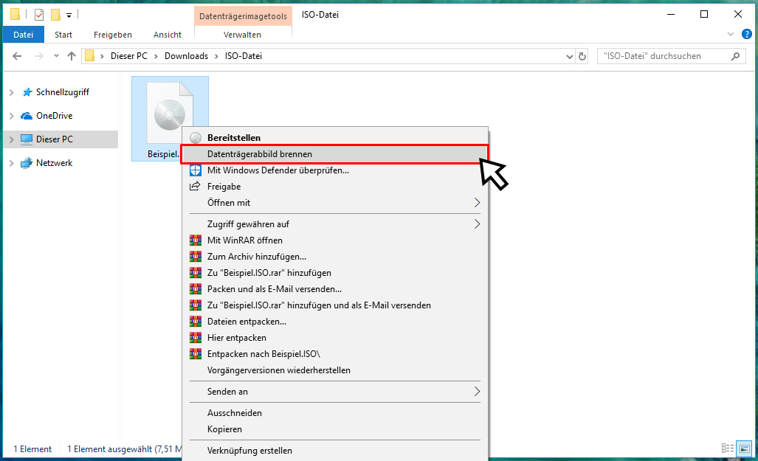Open the Quick Access Toolbar customize arrow
This screenshot has width=758, height=461.
[x=69, y=15]
